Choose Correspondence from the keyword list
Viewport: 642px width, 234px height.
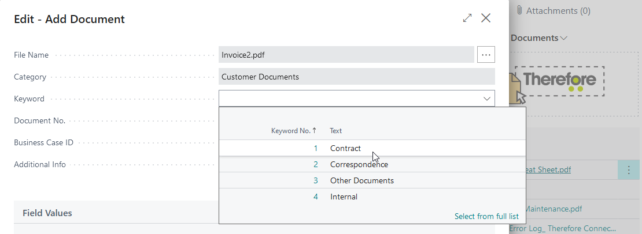[x=359, y=165]
